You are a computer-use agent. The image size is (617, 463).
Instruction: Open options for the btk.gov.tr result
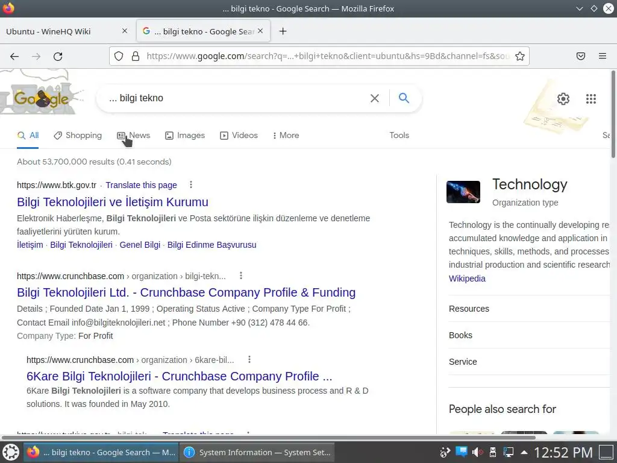[191, 184]
